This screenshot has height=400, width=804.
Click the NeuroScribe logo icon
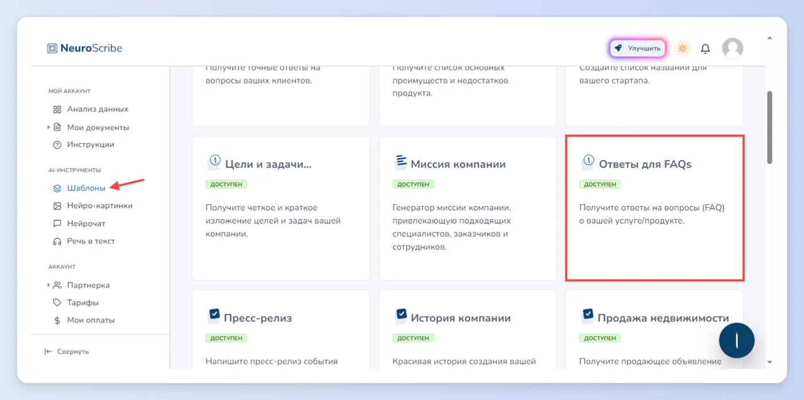[x=52, y=48]
